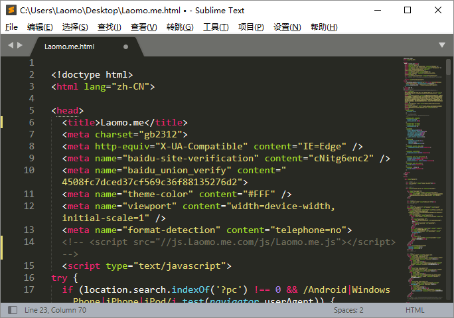Click '#FFF' content value
Viewport: 454px width, 318px height.
pyautogui.click(x=259, y=194)
